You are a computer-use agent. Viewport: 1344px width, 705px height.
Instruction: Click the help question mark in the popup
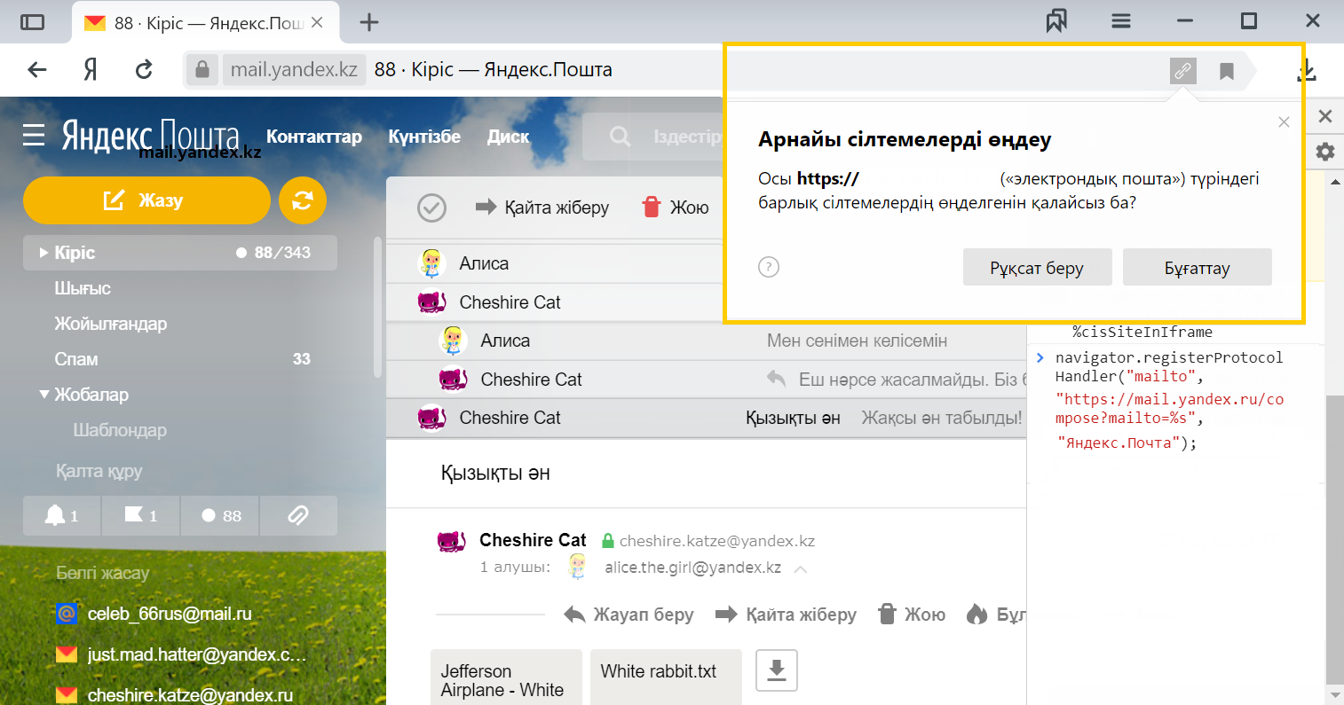tap(769, 267)
